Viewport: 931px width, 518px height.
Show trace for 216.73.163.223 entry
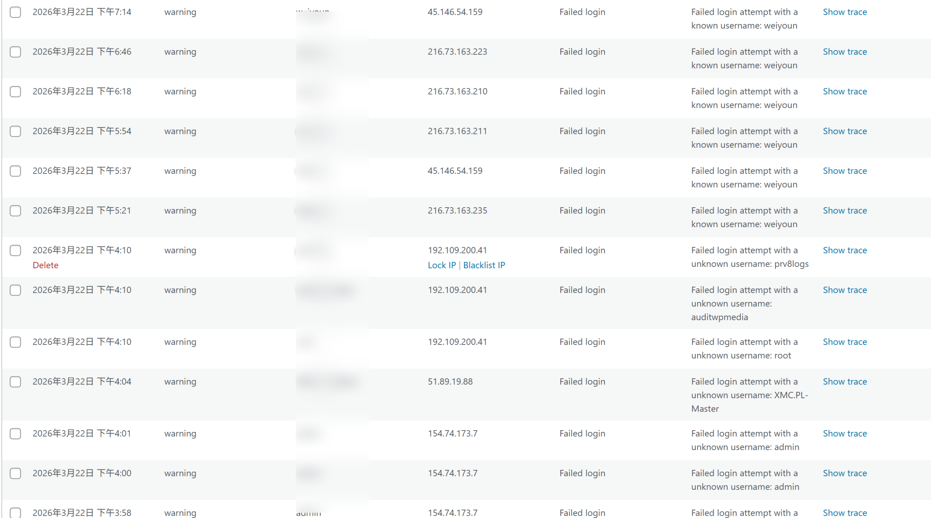tap(845, 52)
